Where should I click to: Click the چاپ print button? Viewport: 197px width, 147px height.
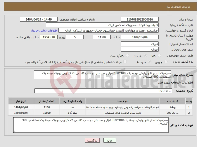[110, 140]
